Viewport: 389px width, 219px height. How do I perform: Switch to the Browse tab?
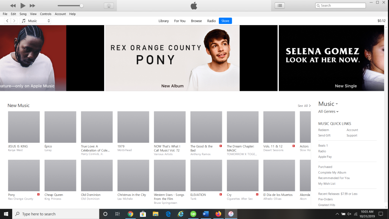(x=196, y=21)
